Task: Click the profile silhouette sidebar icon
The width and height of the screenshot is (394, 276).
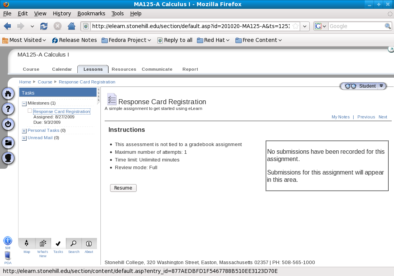Action: click(8, 158)
